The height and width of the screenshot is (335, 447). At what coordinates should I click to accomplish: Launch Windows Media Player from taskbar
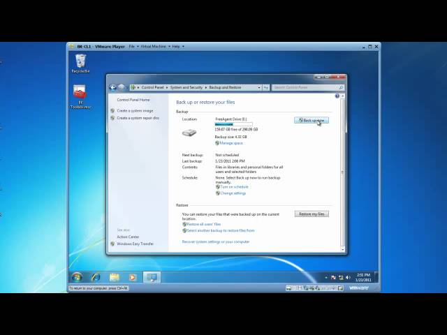133,277
